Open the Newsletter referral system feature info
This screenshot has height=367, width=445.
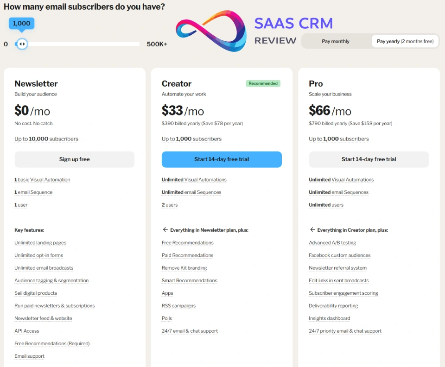coord(337,268)
